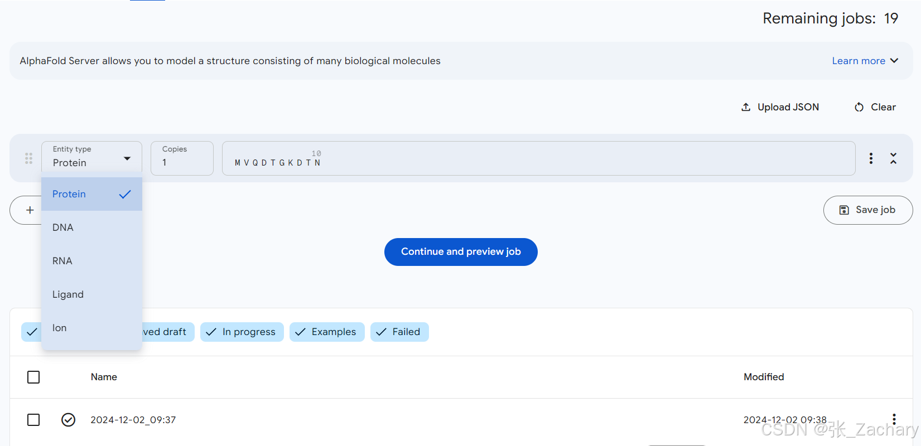Click the protein sequence input field
This screenshot has height=446, width=921.
(538, 158)
